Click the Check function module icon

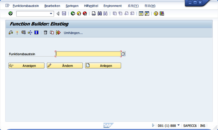click(11, 32)
